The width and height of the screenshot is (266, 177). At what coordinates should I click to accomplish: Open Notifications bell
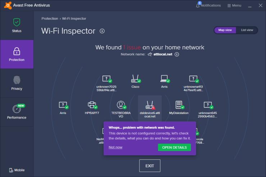208,5
